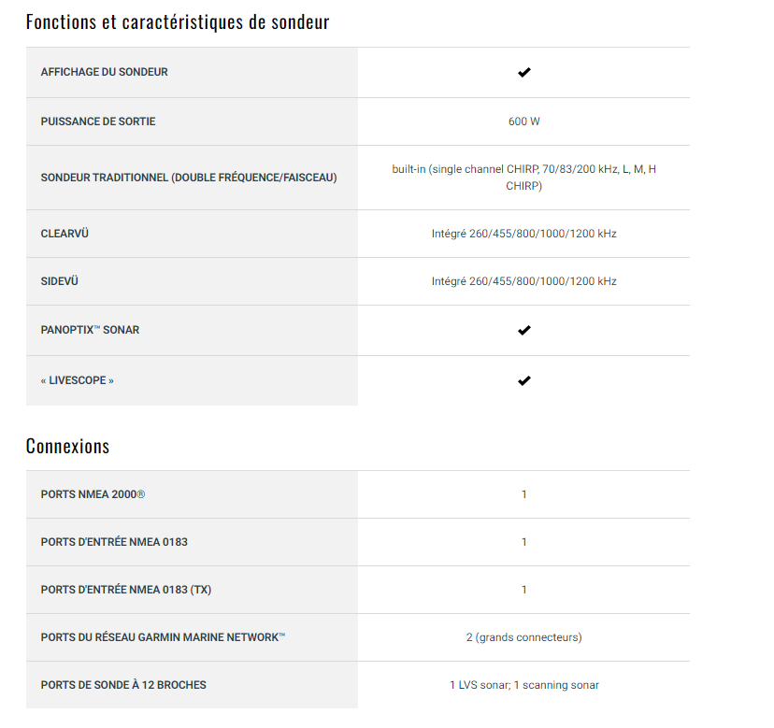Image resolution: width=774 pixels, height=728 pixels.
Task: Click the Livescope checkmark icon
Action: pos(523,380)
